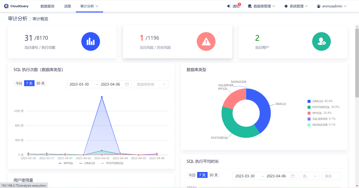The image size is (359, 188).
Task: Expand the 审计分析 chevron arrow
Action: click(97, 6)
